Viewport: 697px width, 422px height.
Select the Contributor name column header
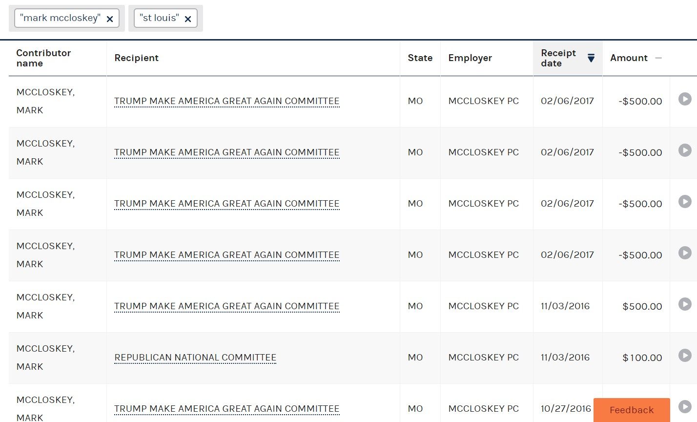point(43,58)
